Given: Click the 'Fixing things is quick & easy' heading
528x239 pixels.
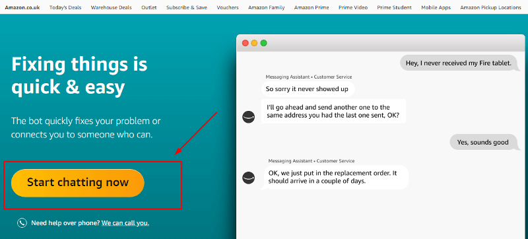Looking at the screenshot, I should pos(79,76).
